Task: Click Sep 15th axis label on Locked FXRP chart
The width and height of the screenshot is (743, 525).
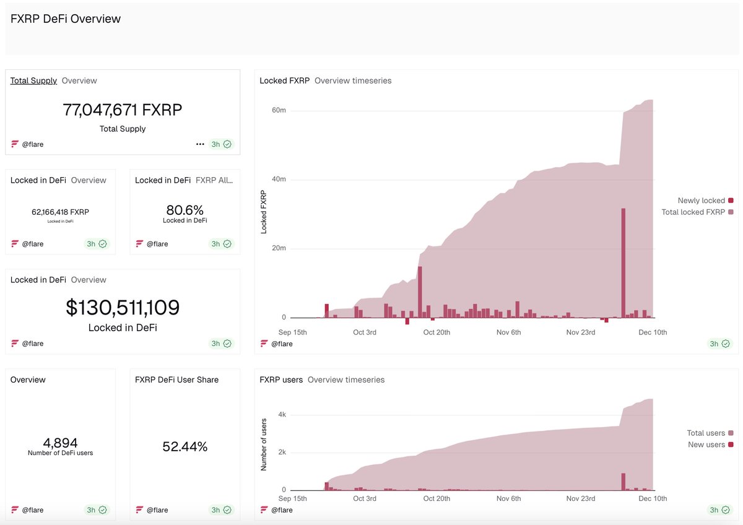Action: [293, 332]
